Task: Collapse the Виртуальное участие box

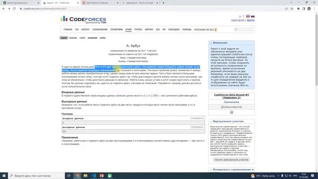Action: [211, 121]
